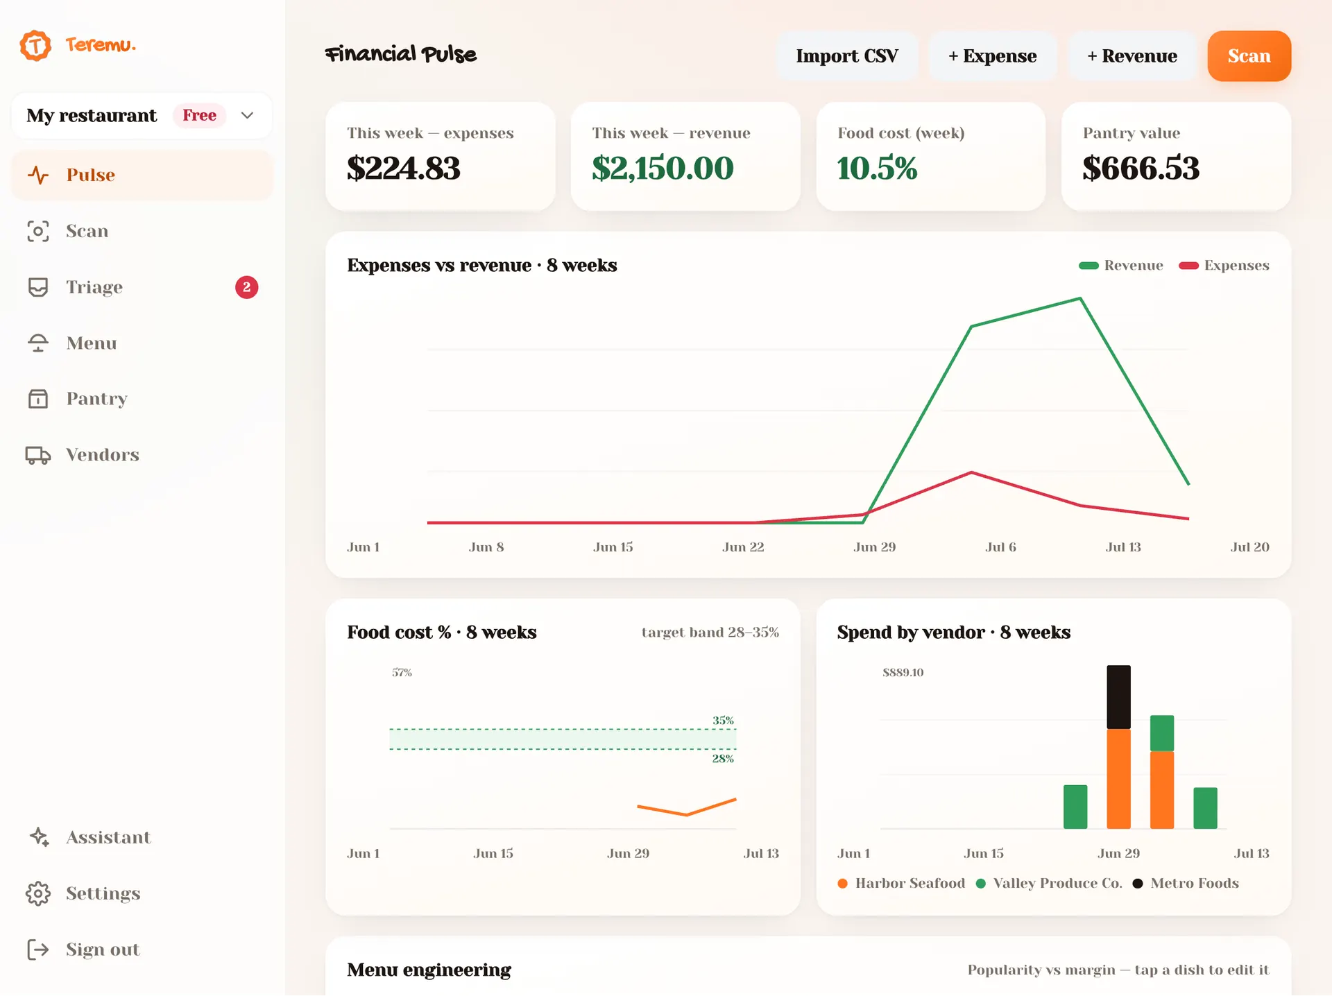Expand the My restaurant dropdown chevron
This screenshot has width=1332, height=996.
(247, 115)
